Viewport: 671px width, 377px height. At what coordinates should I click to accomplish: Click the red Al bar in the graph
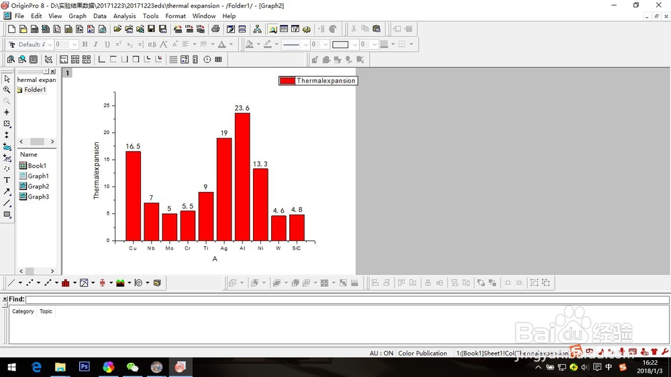point(243,176)
